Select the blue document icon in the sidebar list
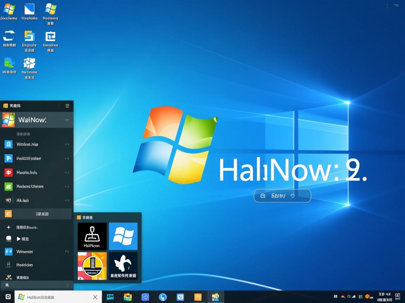This screenshot has height=303, width=405. (x=9, y=144)
